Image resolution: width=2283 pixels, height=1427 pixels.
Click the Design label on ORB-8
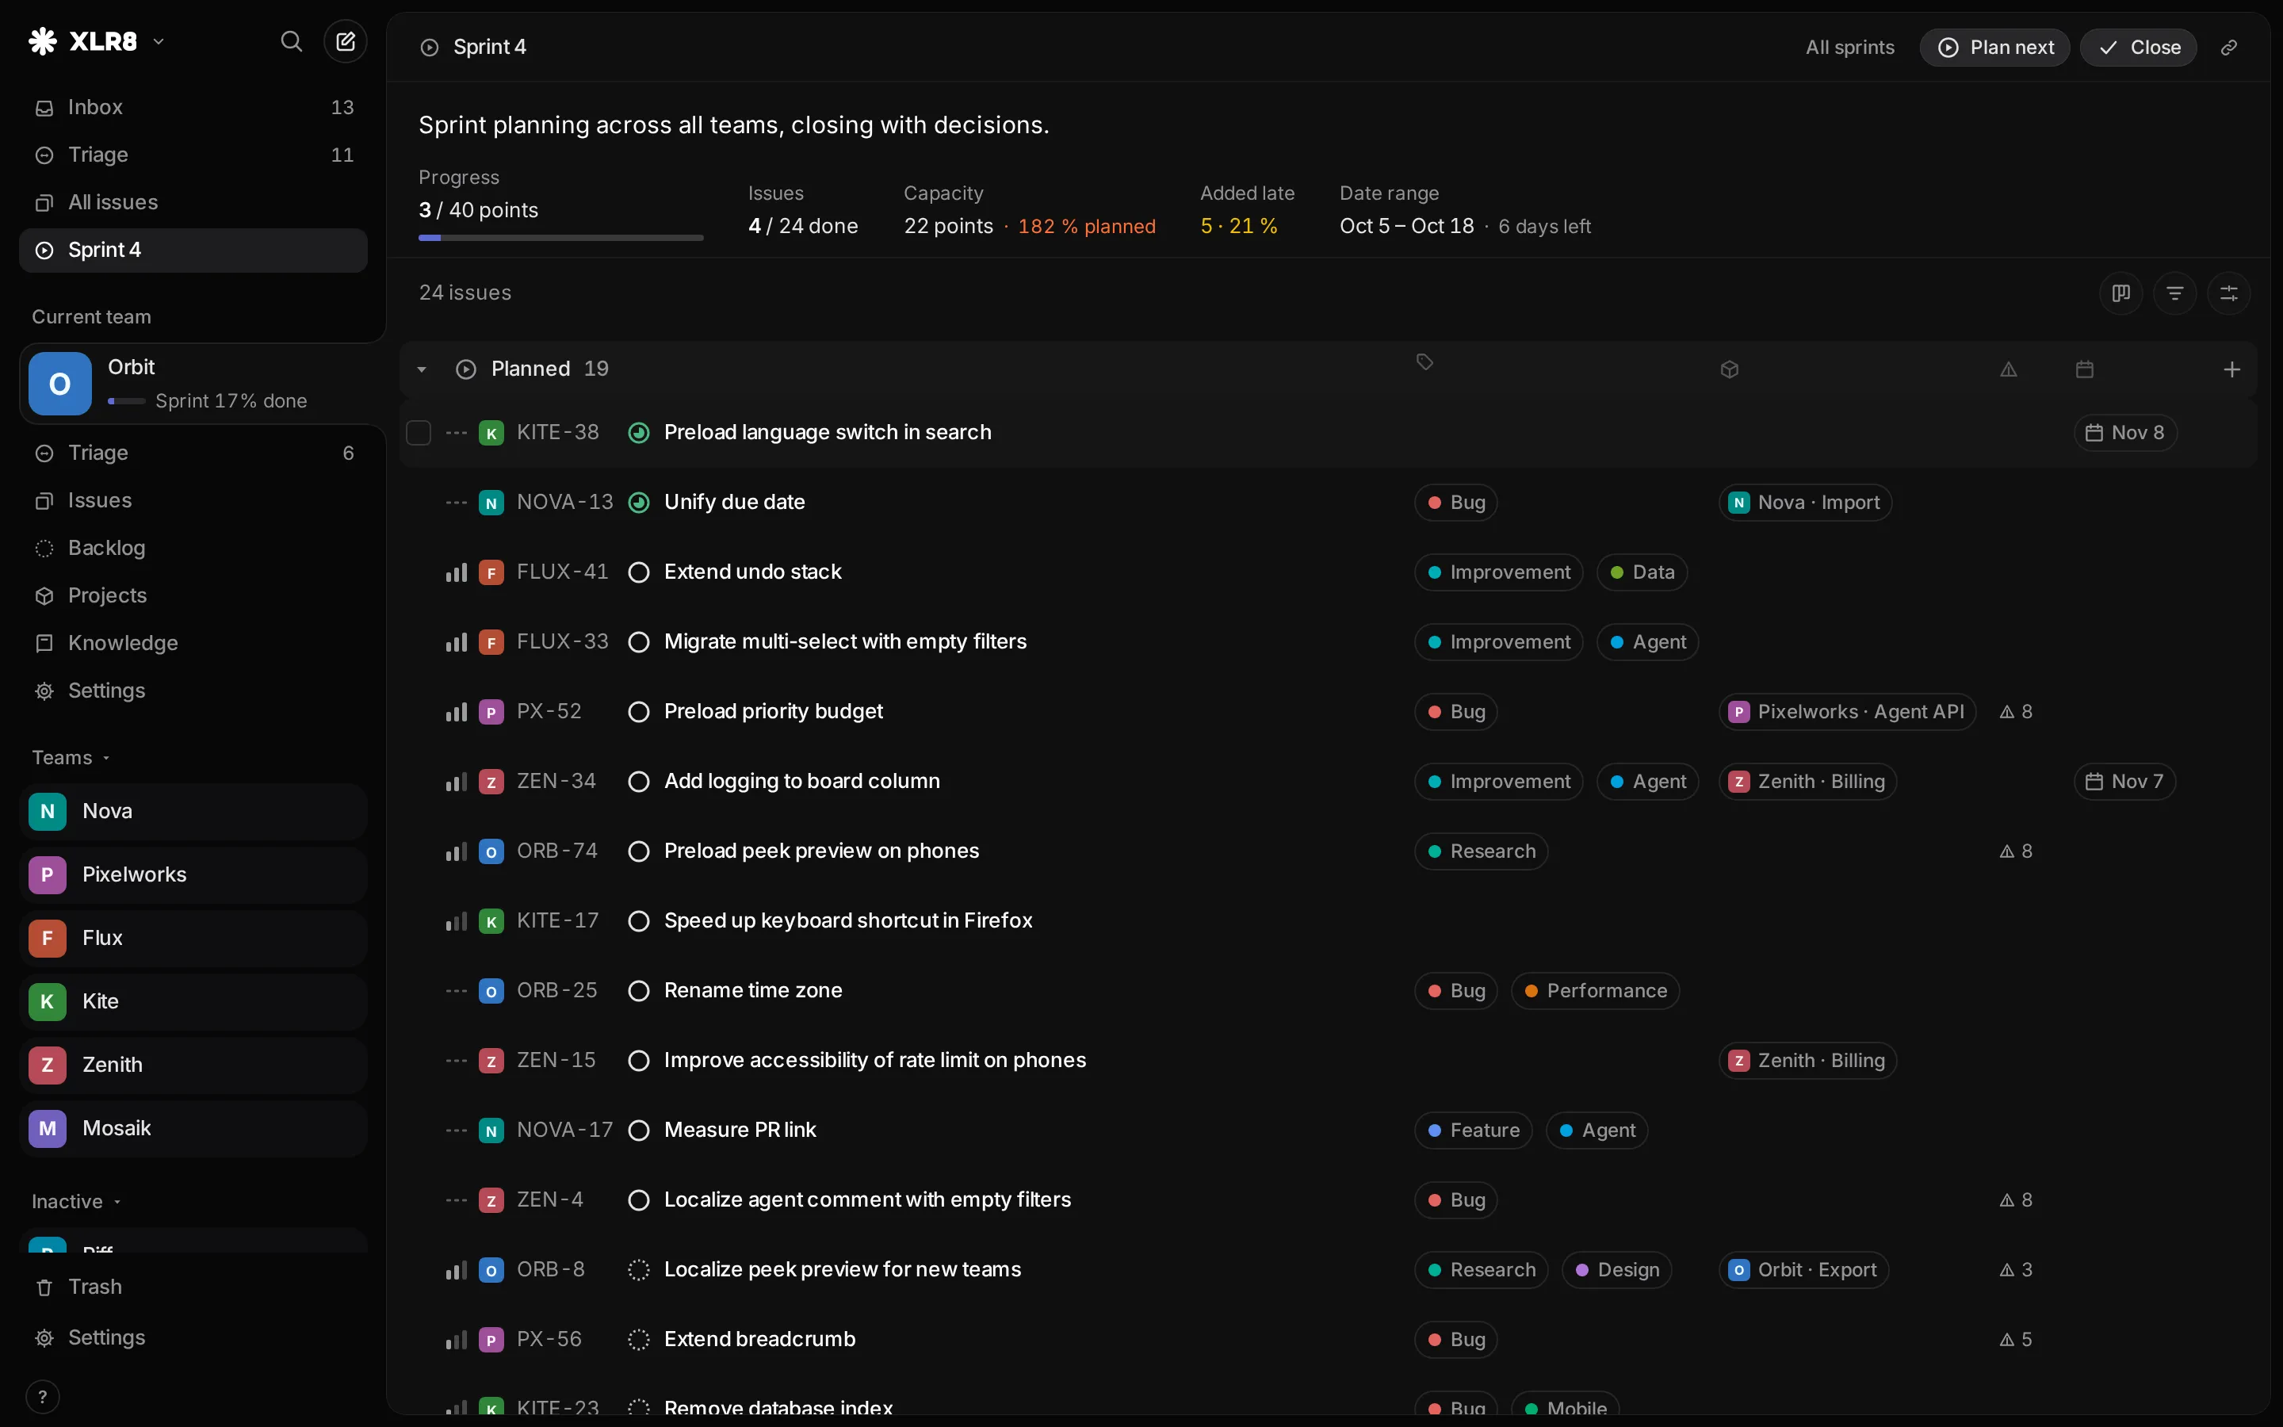(x=1617, y=1269)
